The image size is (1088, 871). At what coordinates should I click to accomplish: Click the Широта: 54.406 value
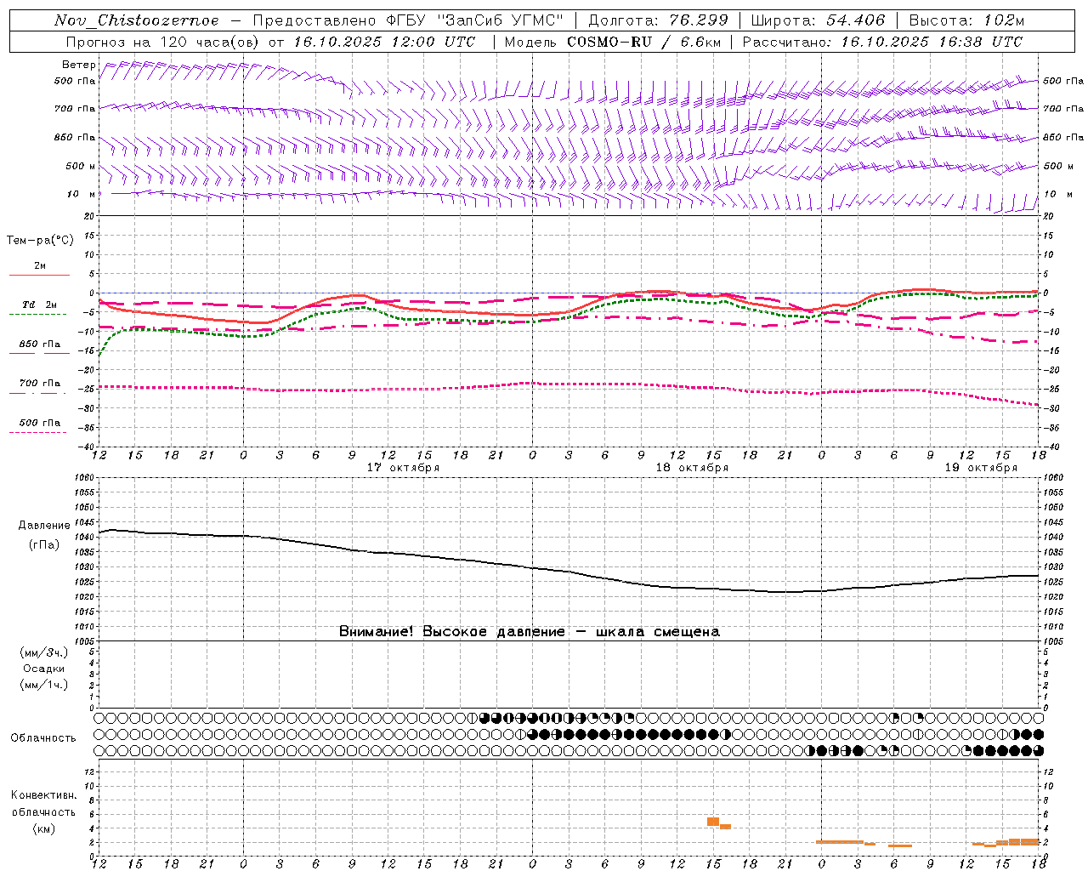(818, 20)
